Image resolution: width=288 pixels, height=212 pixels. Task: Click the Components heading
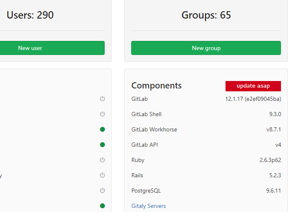(x=156, y=86)
